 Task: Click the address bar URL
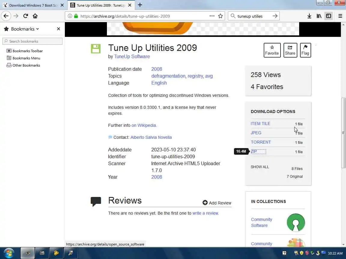point(125,16)
